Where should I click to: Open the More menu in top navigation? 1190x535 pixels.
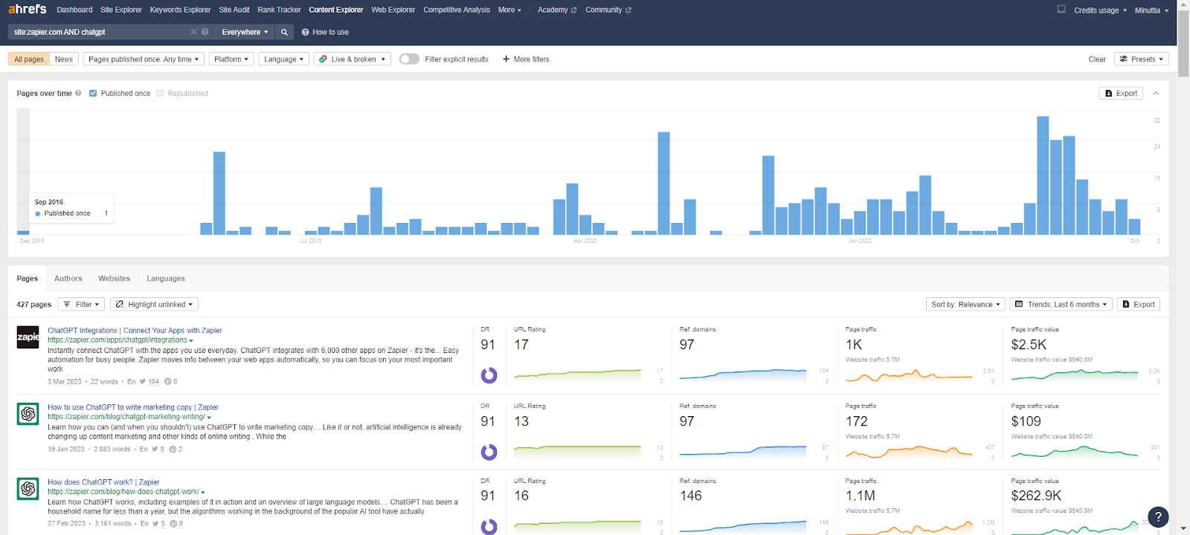coord(509,10)
